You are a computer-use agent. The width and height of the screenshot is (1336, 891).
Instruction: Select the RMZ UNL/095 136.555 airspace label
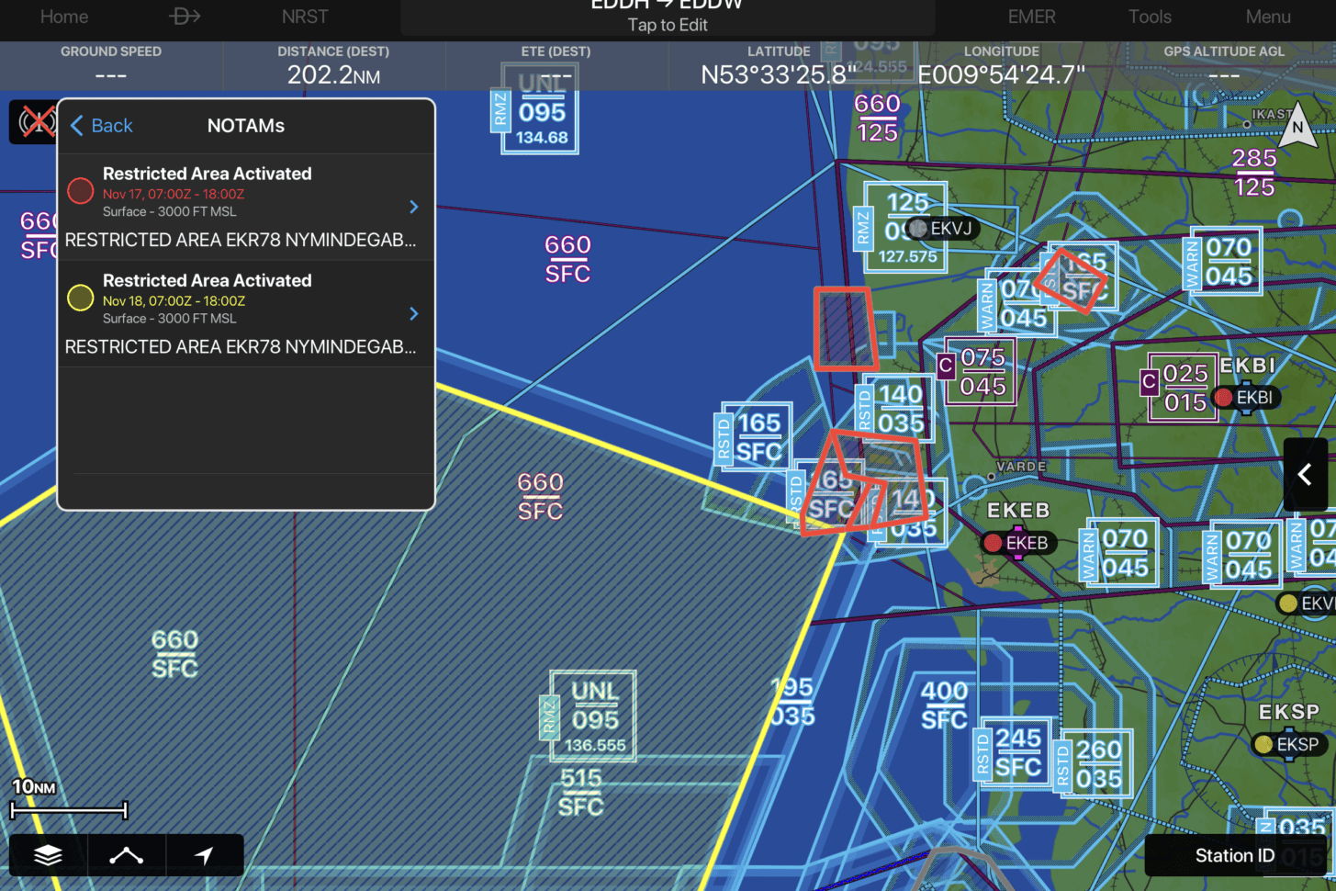pos(588,716)
